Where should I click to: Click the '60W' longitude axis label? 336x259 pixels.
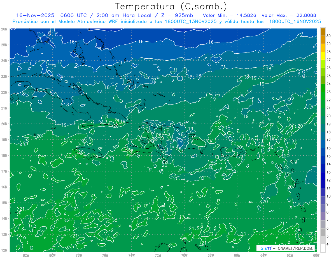316,255
